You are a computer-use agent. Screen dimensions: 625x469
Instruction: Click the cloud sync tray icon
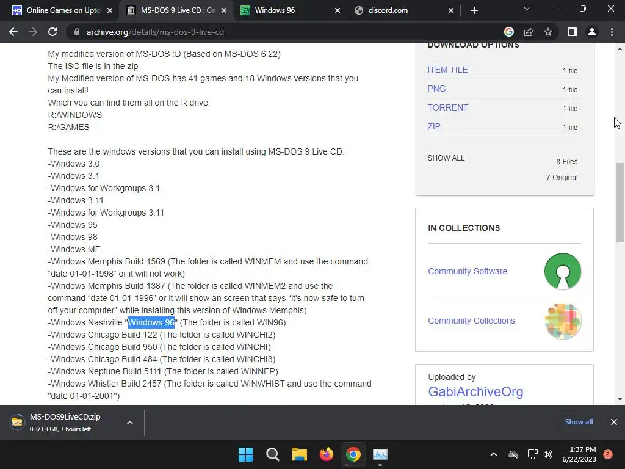pyautogui.click(x=513, y=454)
